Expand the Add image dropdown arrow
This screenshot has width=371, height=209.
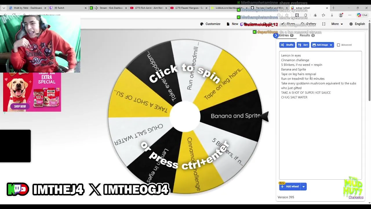[331, 45]
